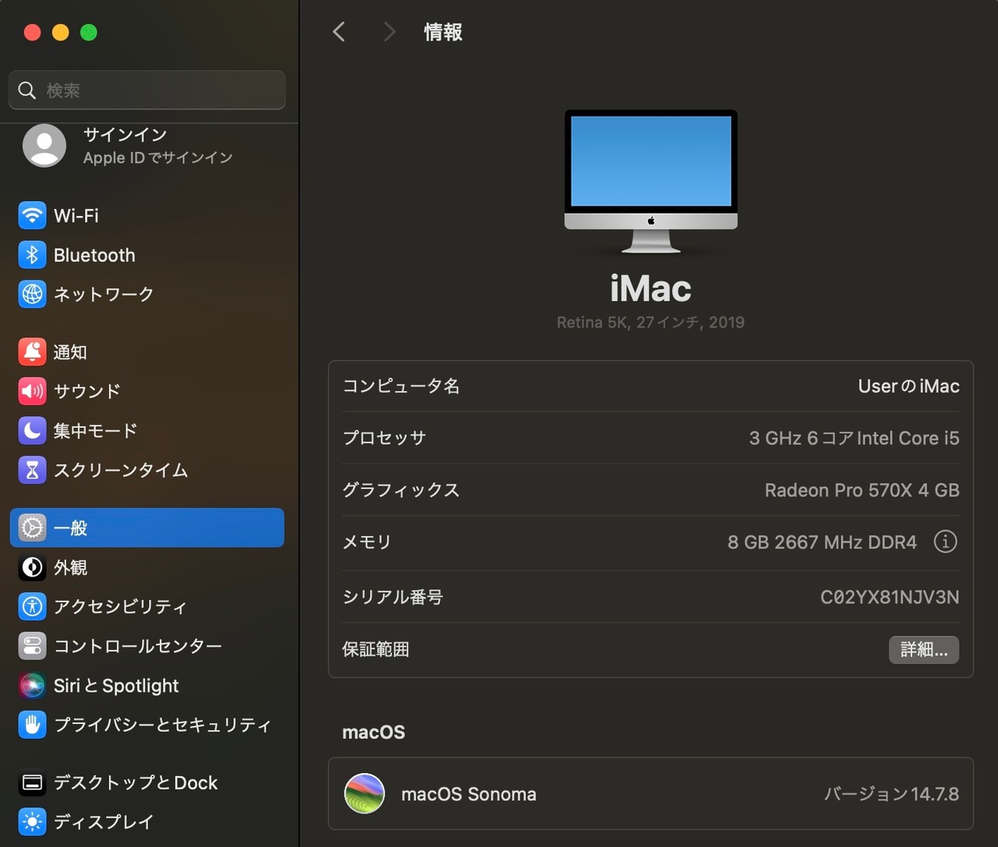Click the yellow minimize window button
Viewport: 998px width, 847px height.
click(60, 32)
